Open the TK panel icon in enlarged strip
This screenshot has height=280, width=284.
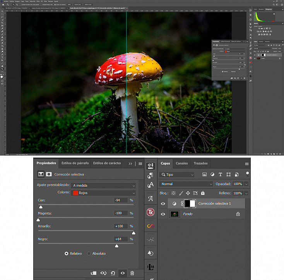[x=151, y=212]
